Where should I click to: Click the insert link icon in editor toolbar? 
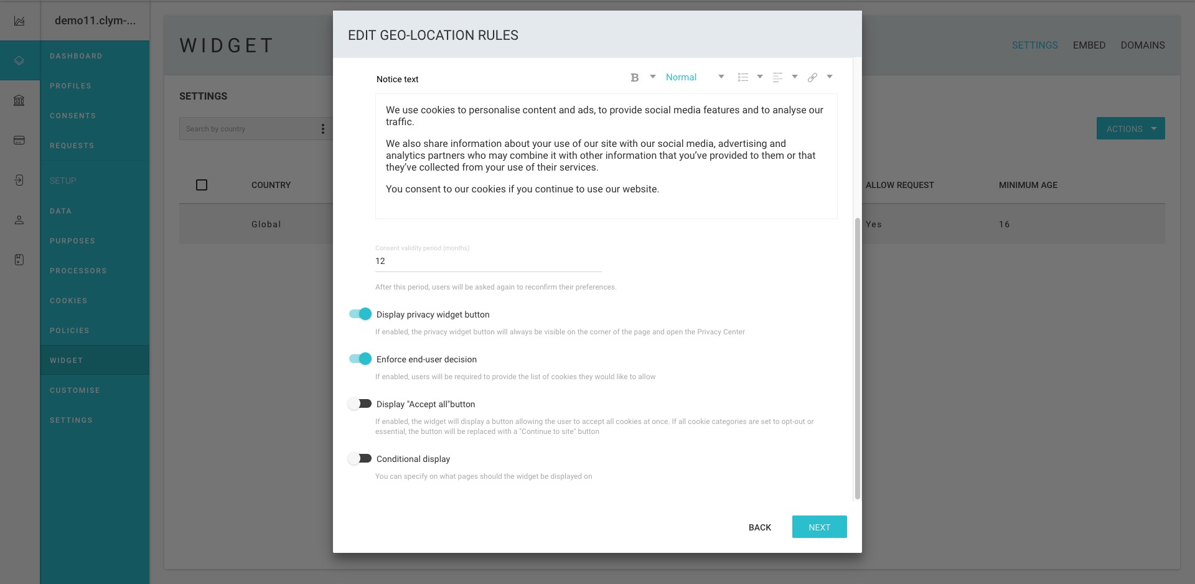[812, 77]
